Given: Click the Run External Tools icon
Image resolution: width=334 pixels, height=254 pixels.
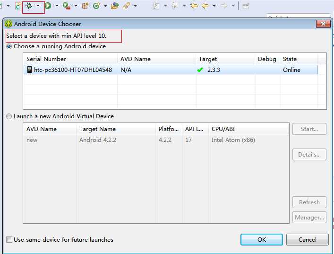Looking at the screenshot, I should 67,6.
